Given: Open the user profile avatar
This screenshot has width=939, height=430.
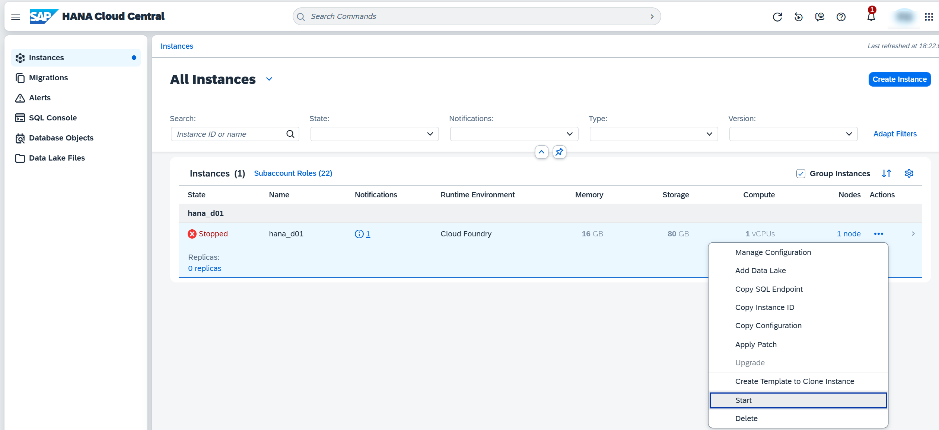Looking at the screenshot, I should [x=904, y=17].
